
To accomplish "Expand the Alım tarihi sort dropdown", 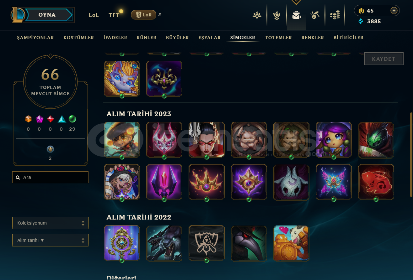I will [50, 240].
